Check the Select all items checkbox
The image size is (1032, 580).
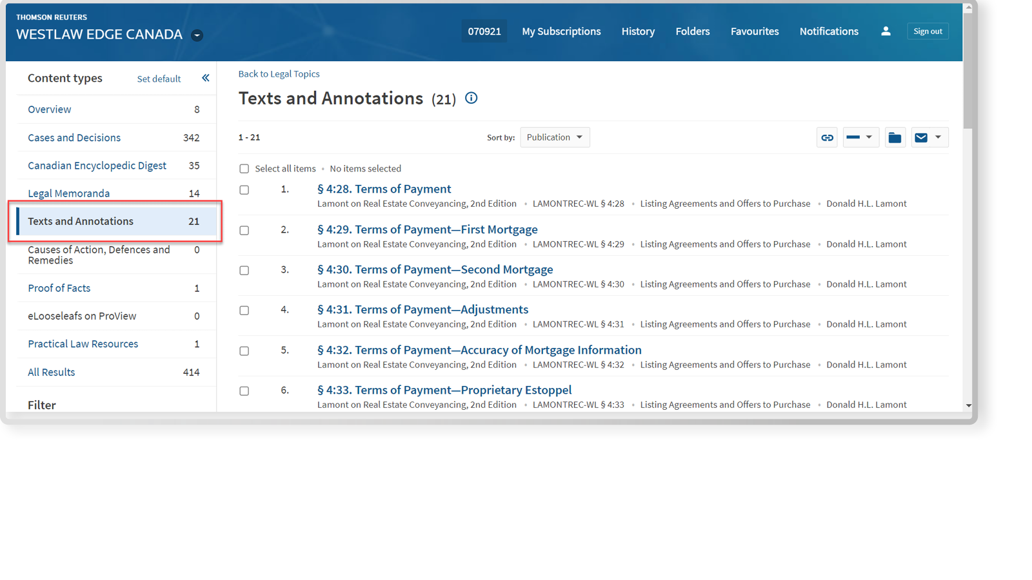(x=244, y=169)
